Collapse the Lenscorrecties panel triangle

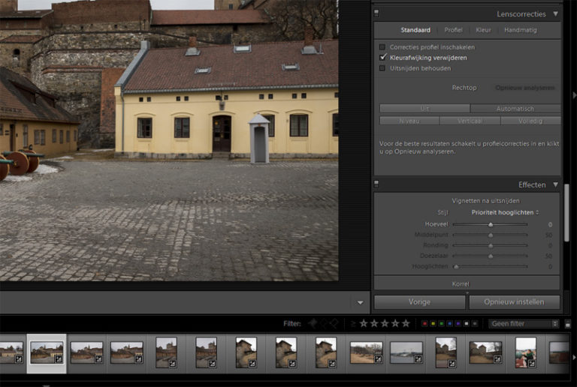click(555, 14)
